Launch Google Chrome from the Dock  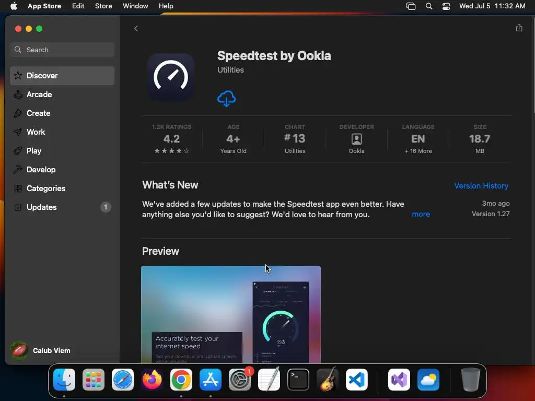pyautogui.click(x=181, y=380)
